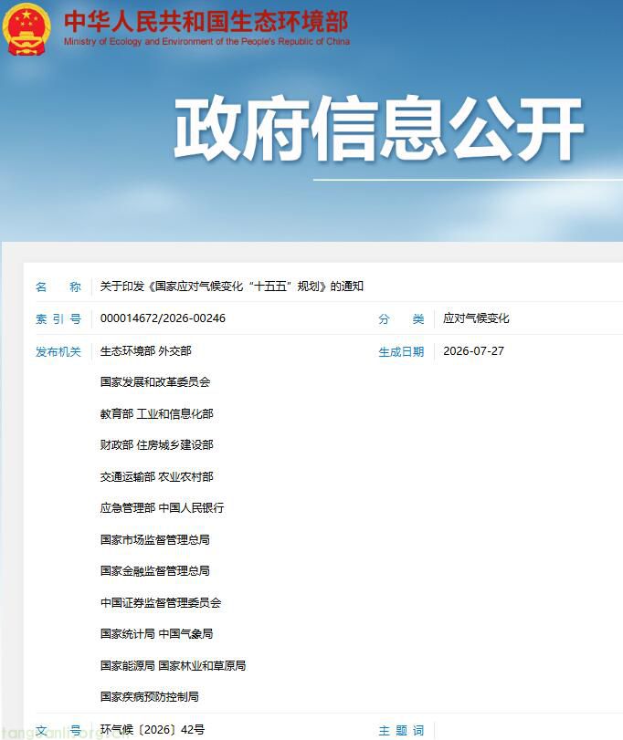Select 交通运输部 农业农村部 line
This screenshot has height=740, width=623.
(x=157, y=476)
